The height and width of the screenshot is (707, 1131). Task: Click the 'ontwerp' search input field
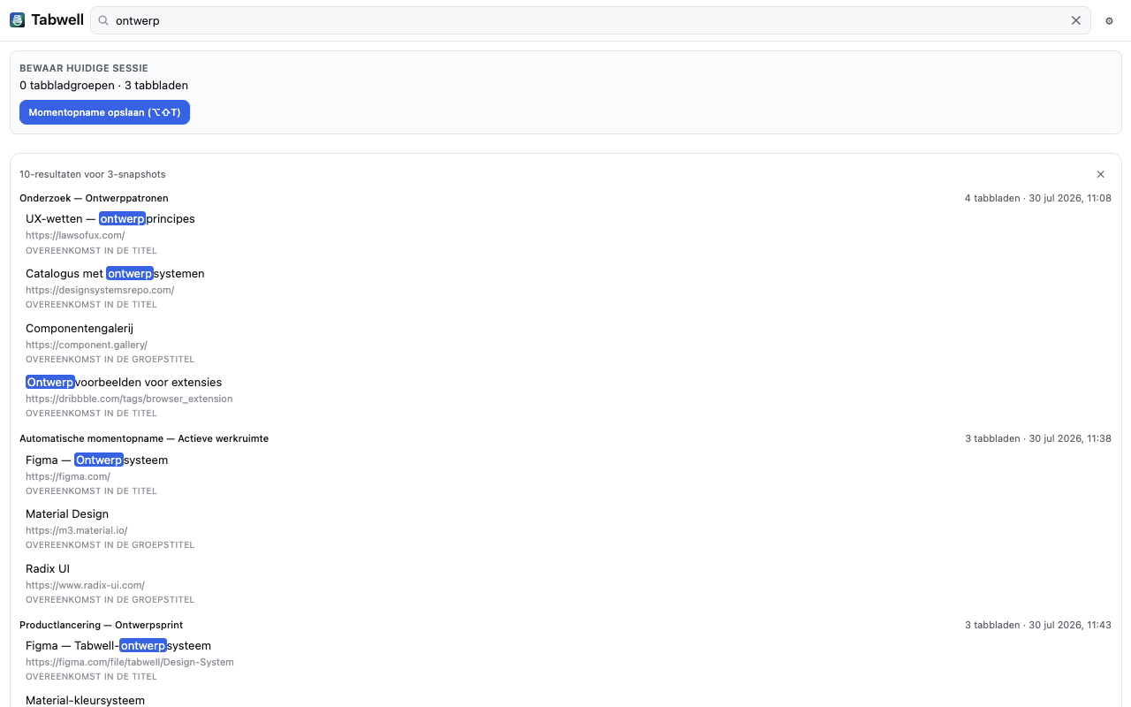[590, 20]
